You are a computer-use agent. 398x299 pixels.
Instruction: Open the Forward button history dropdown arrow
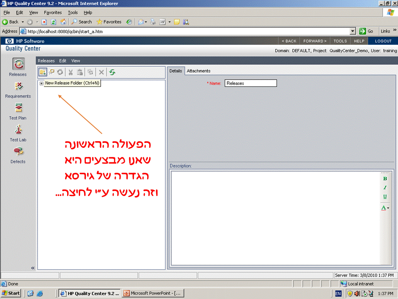[37, 22]
